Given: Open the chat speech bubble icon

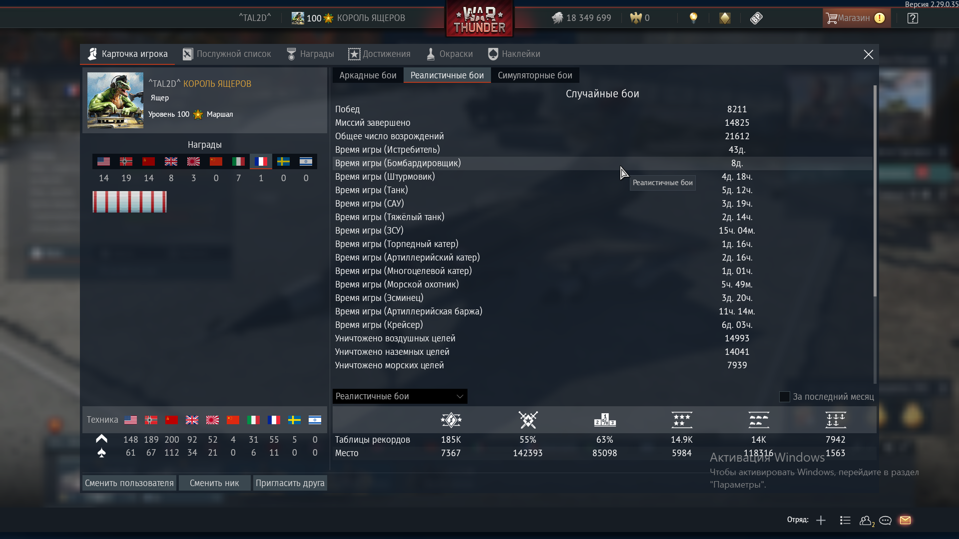Looking at the screenshot, I should point(885,521).
